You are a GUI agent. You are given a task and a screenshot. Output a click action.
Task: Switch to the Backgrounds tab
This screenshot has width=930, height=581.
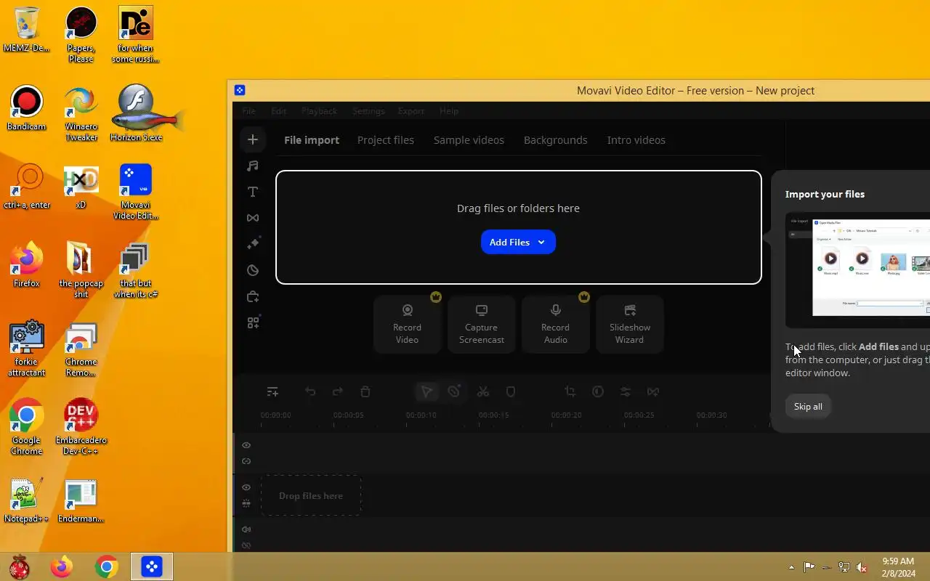pos(556,140)
